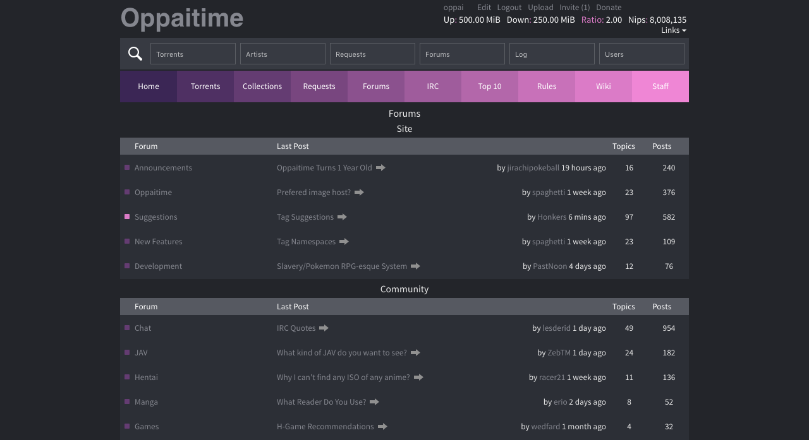The height and width of the screenshot is (440, 809).
Task: Open the Announcements forum
Action: [x=163, y=168]
